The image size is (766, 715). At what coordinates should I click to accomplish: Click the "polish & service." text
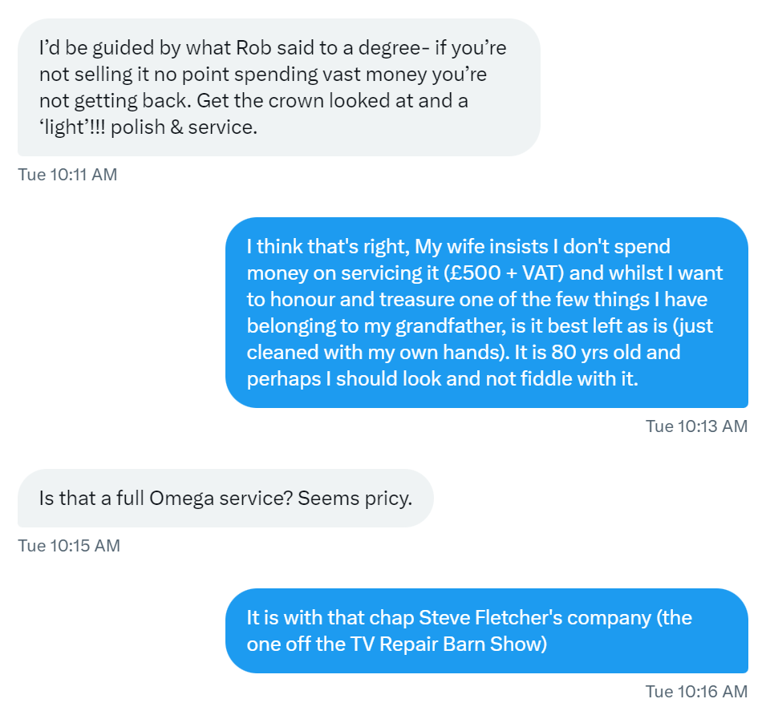[x=184, y=128]
